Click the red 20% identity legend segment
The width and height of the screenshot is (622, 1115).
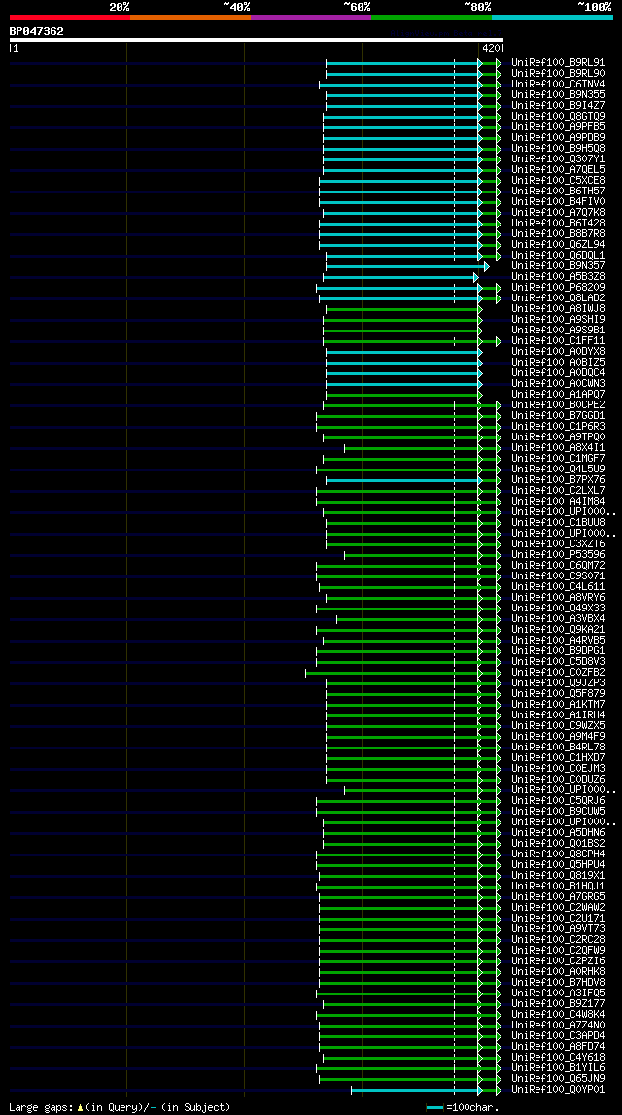tap(70, 17)
